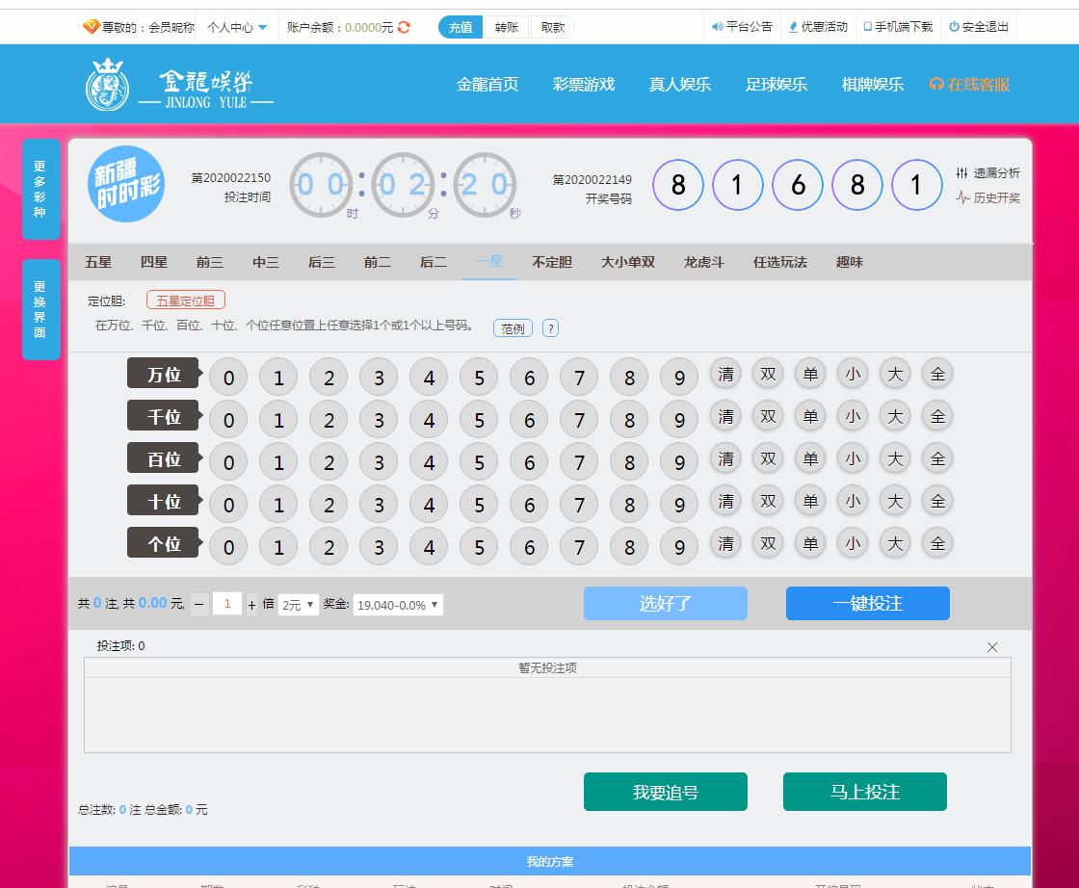1079x888 pixels.
Task: Switch to the 龙虎斗 tab
Action: click(x=703, y=262)
